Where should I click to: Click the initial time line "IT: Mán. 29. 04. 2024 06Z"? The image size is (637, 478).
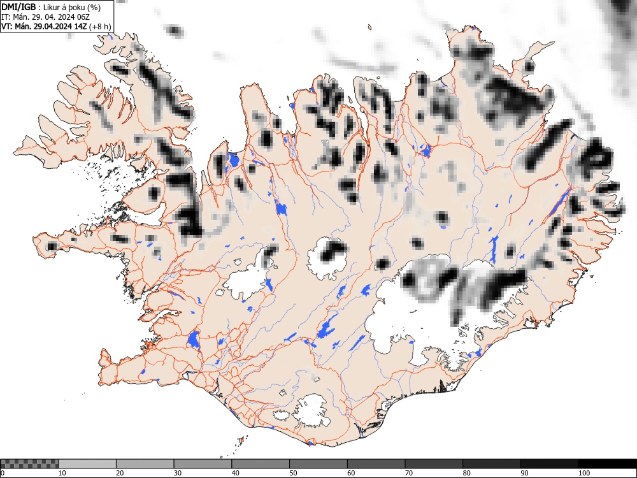point(45,17)
